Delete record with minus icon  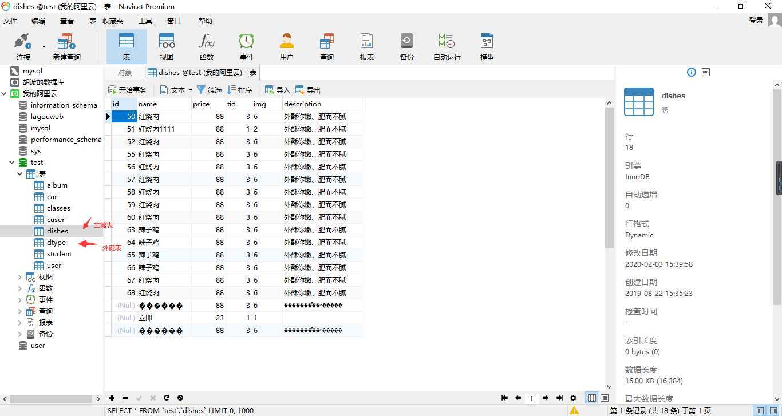pyautogui.click(x=125, y=398)
